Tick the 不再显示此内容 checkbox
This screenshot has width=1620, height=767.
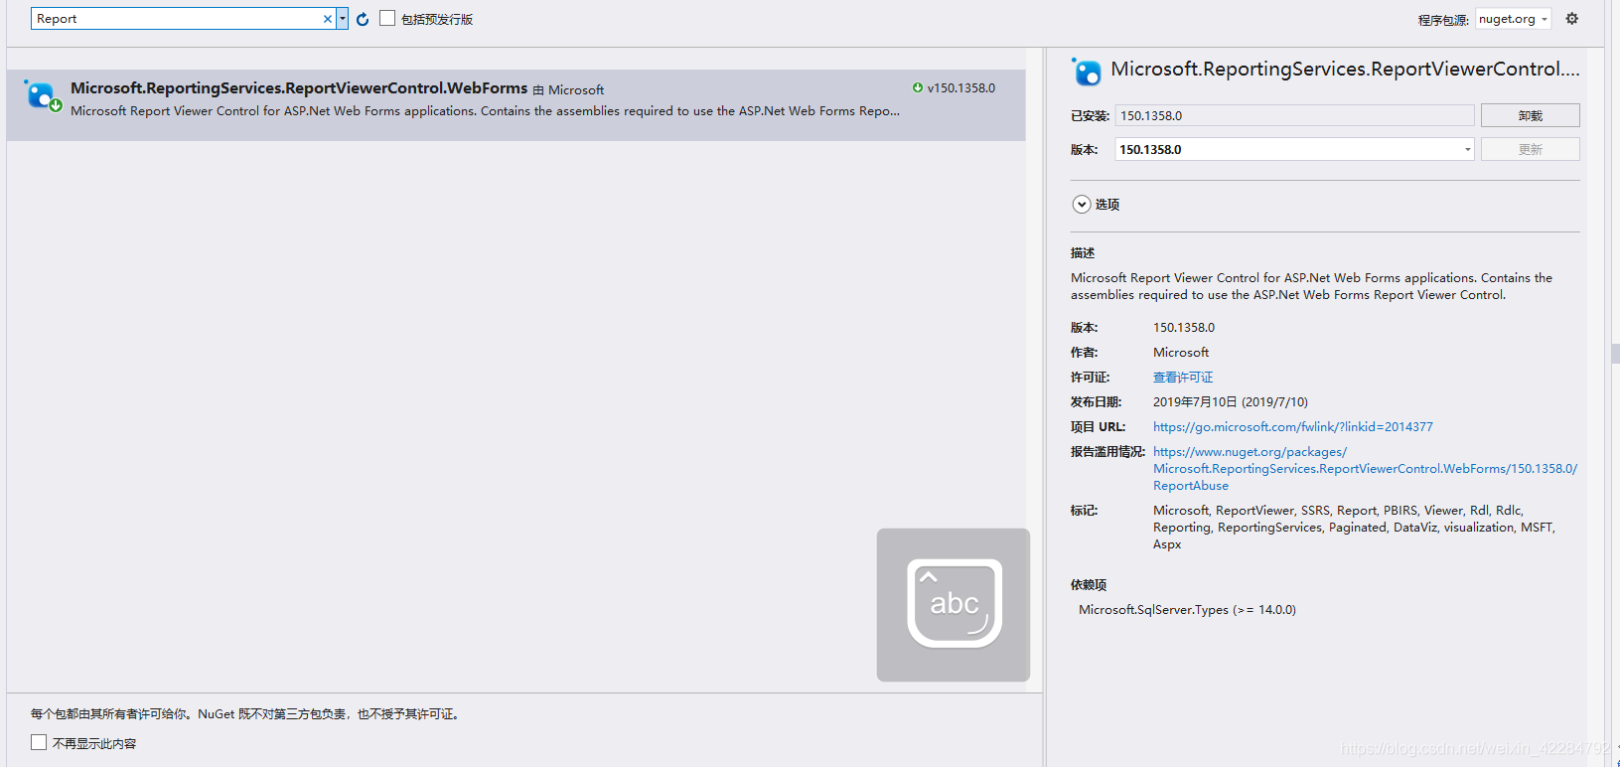(39, 742)
